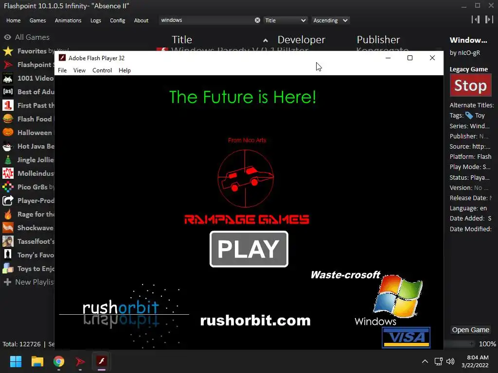Open the Config tab
The height and width of the screenshot is (373, 498).
pos(118,20)
